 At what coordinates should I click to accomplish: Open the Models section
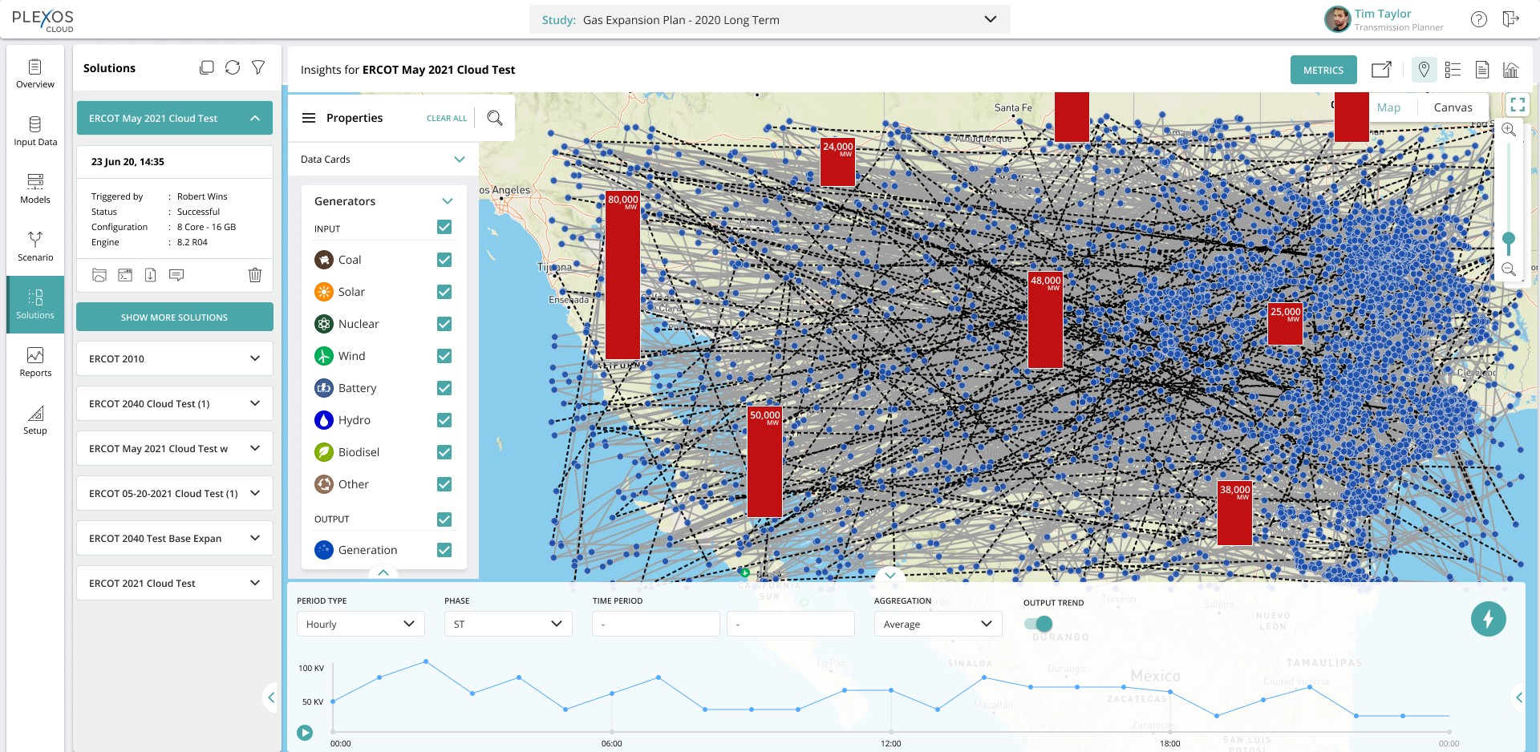(x=35, y=189)
